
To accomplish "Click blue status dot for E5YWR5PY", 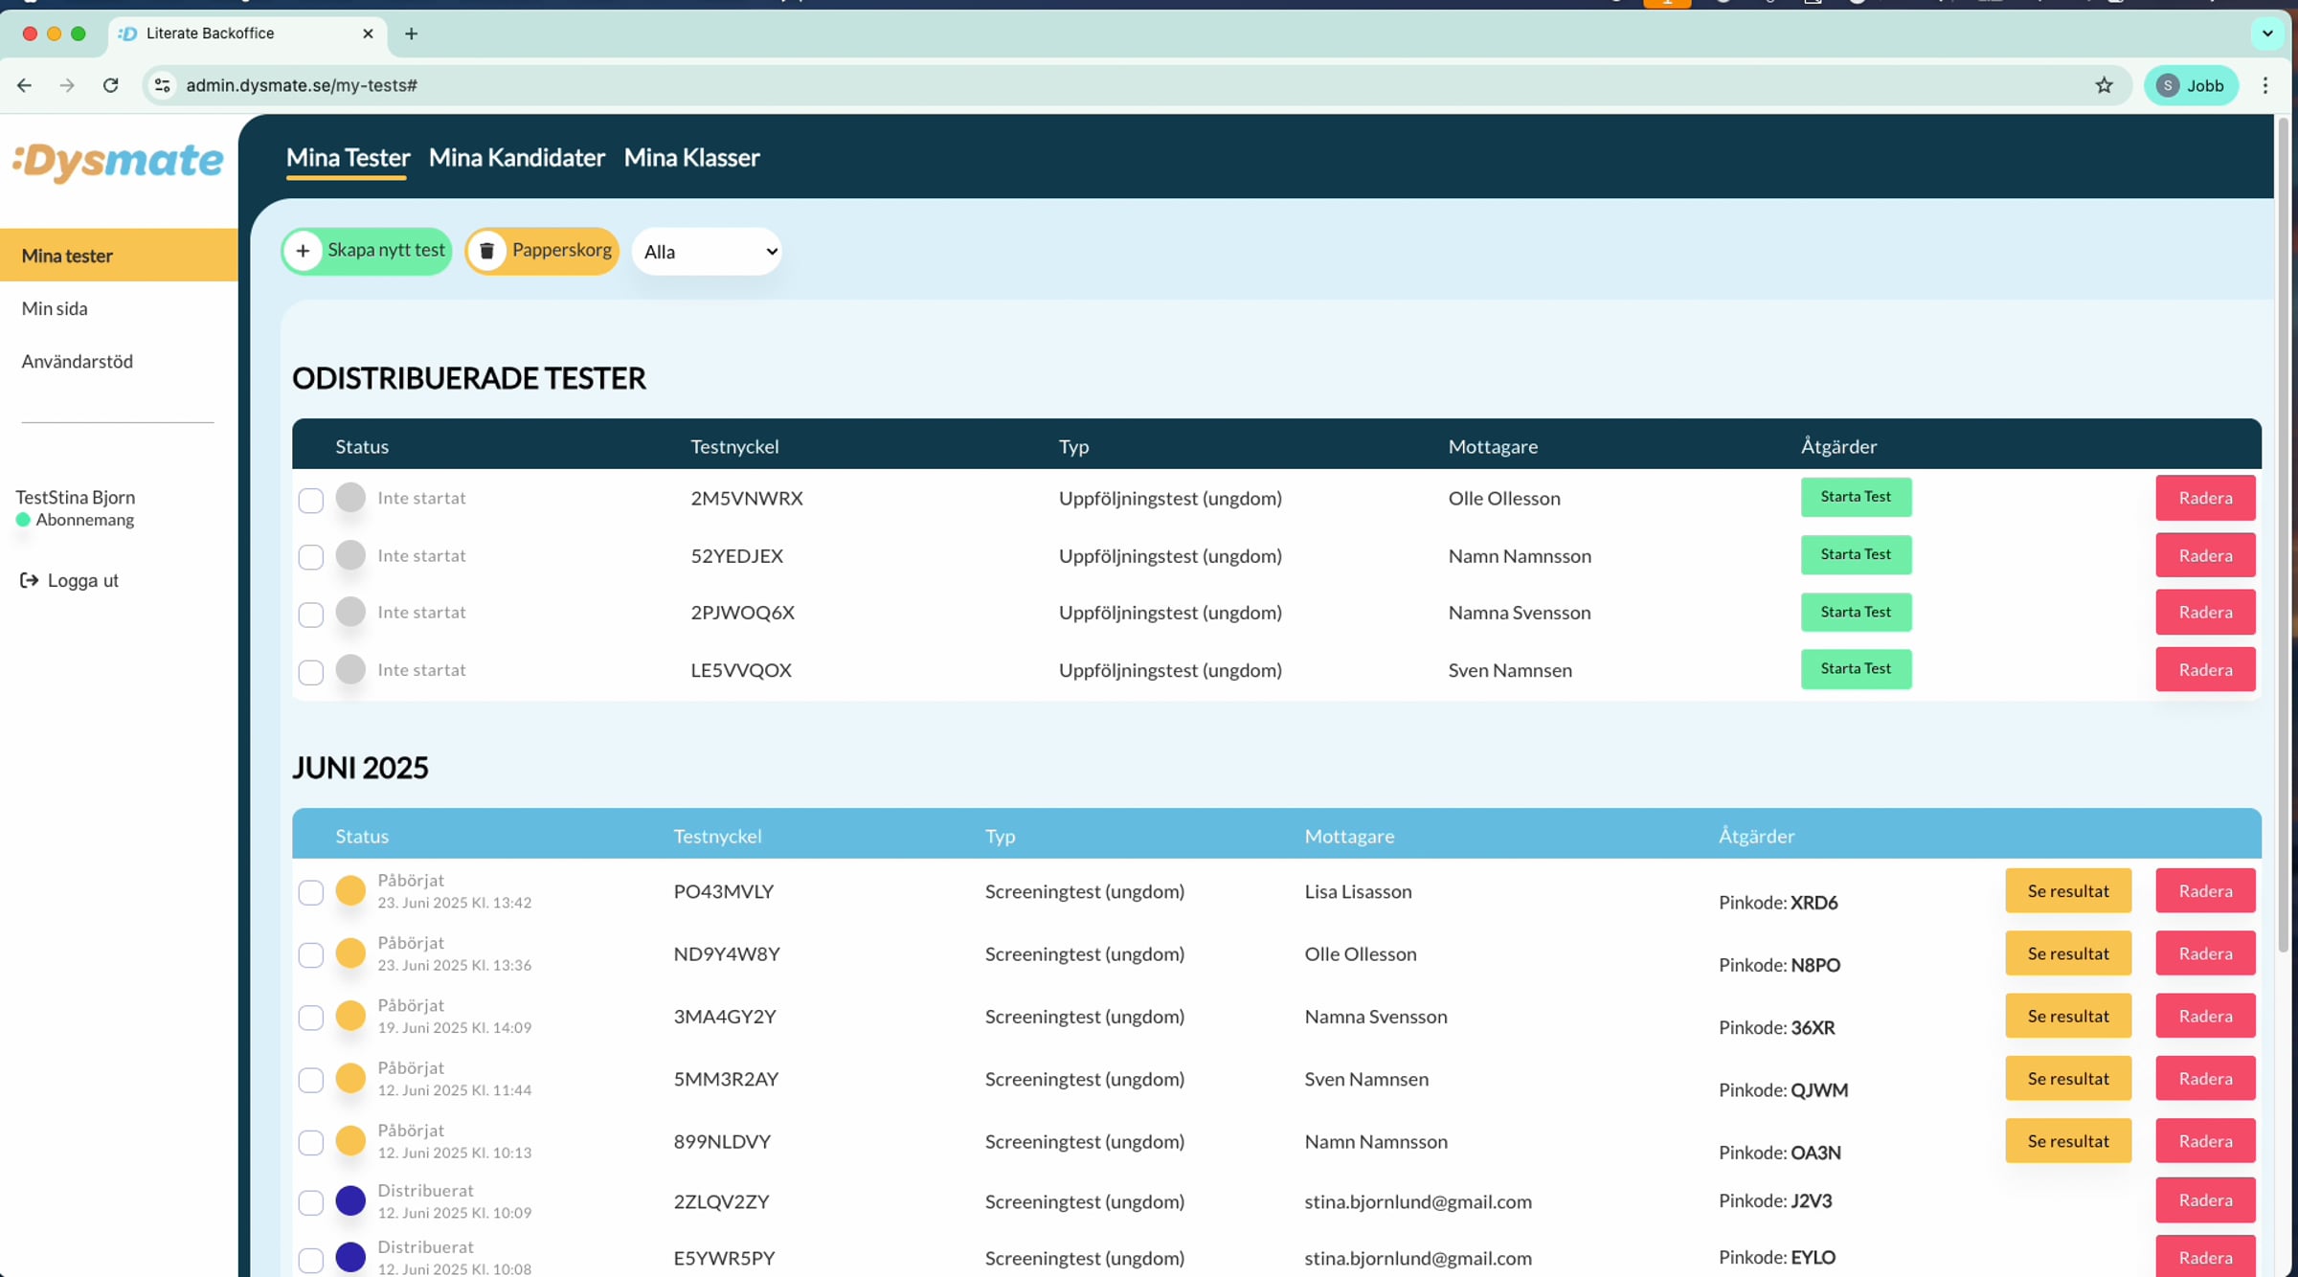I will click(x=350, y=1257).
